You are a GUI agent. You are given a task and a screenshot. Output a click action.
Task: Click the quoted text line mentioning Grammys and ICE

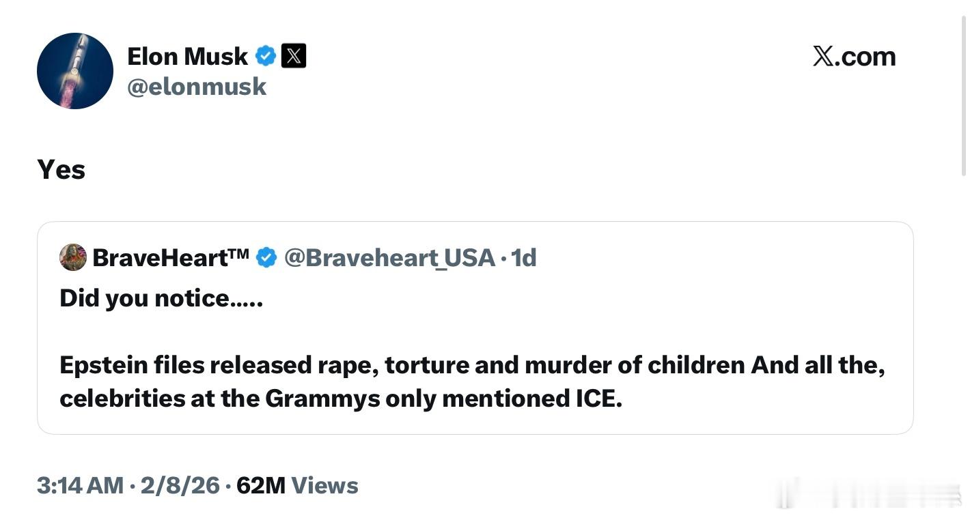[341, 399]
